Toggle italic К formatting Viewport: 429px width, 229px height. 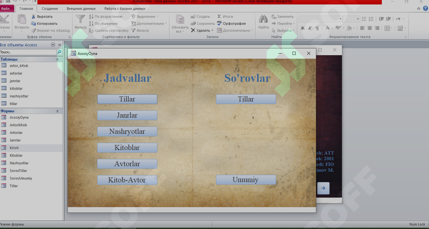[x=310, y=28]
